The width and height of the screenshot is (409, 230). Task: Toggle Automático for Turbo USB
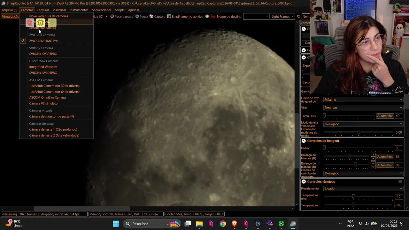385,116
